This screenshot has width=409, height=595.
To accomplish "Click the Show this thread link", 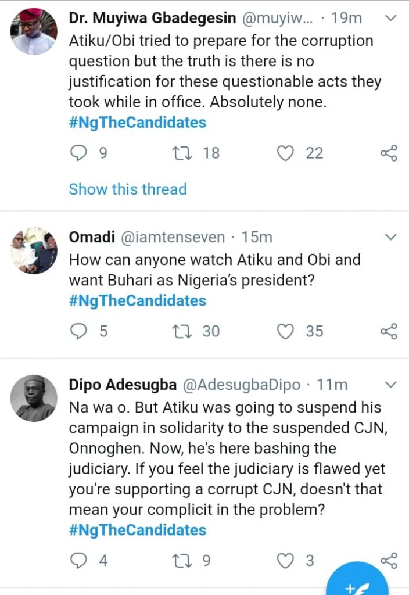I will (128, 189).
